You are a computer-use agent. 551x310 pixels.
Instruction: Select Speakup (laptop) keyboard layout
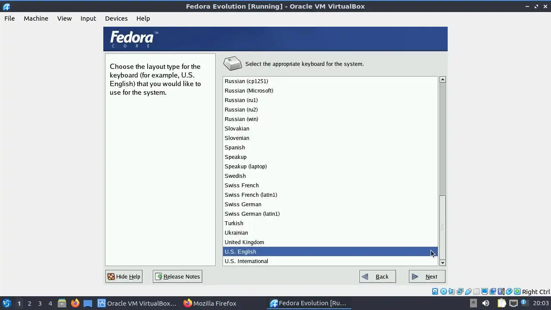coord(330,166)
